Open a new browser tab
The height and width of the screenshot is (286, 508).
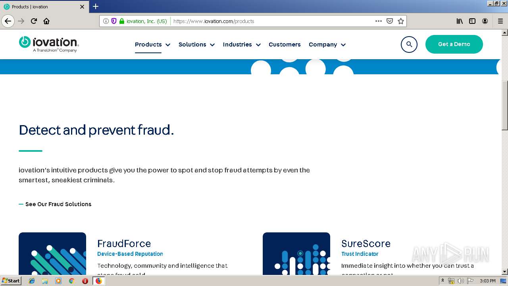(96, 6)
